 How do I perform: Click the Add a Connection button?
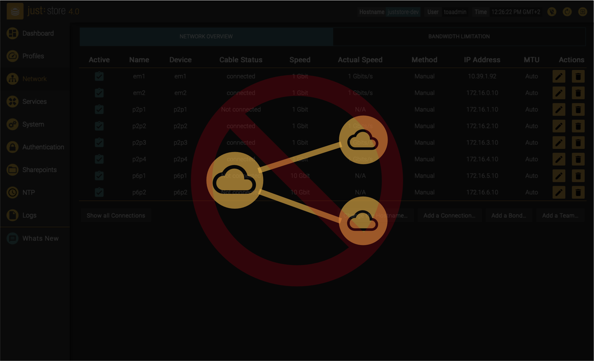pyautogui.click(x=450, y=216)
